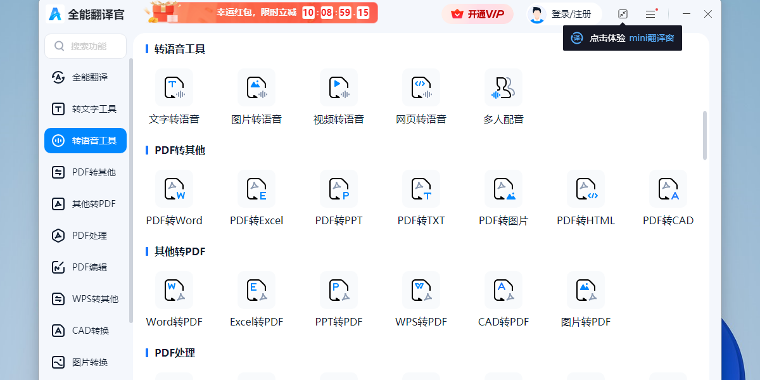This screenshot has height=380, width=760.
Task: Click the 点击体验 mini翻译窗 tooltip
Action: [623, 38]
